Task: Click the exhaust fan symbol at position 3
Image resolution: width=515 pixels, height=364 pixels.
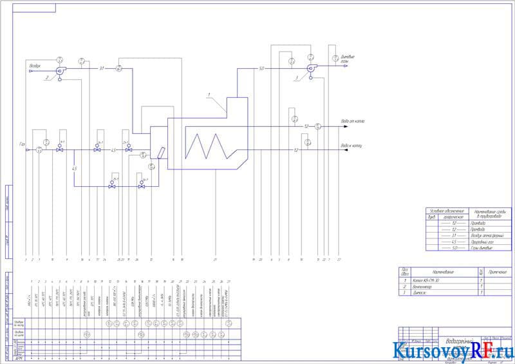Action: (311, 68)
